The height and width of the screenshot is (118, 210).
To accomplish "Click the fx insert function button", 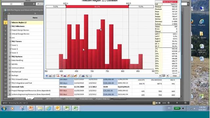I will coord(34,4).
